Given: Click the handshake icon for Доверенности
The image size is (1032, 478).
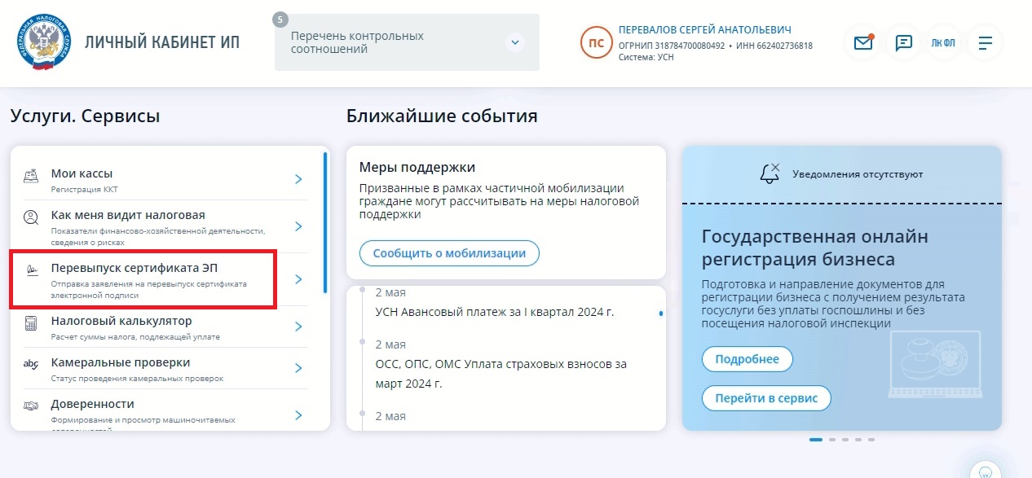Looking at the screenshot, I should coord(31,405).
